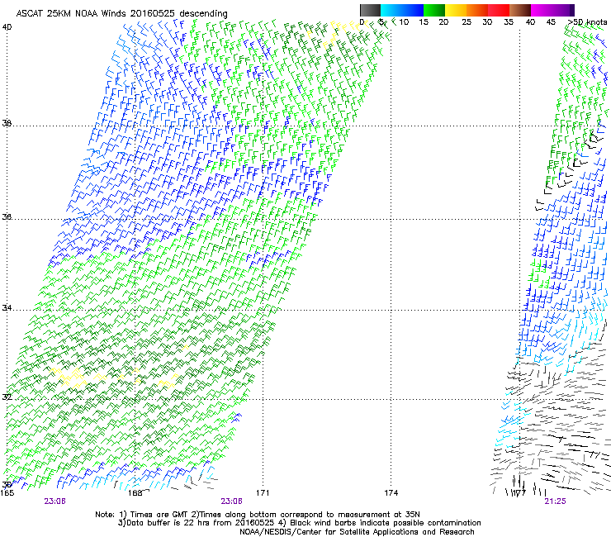Click the note line "3)Data buffer is 22 hrs"
Viewport: 611px width, 537px height.
point(299,523)
